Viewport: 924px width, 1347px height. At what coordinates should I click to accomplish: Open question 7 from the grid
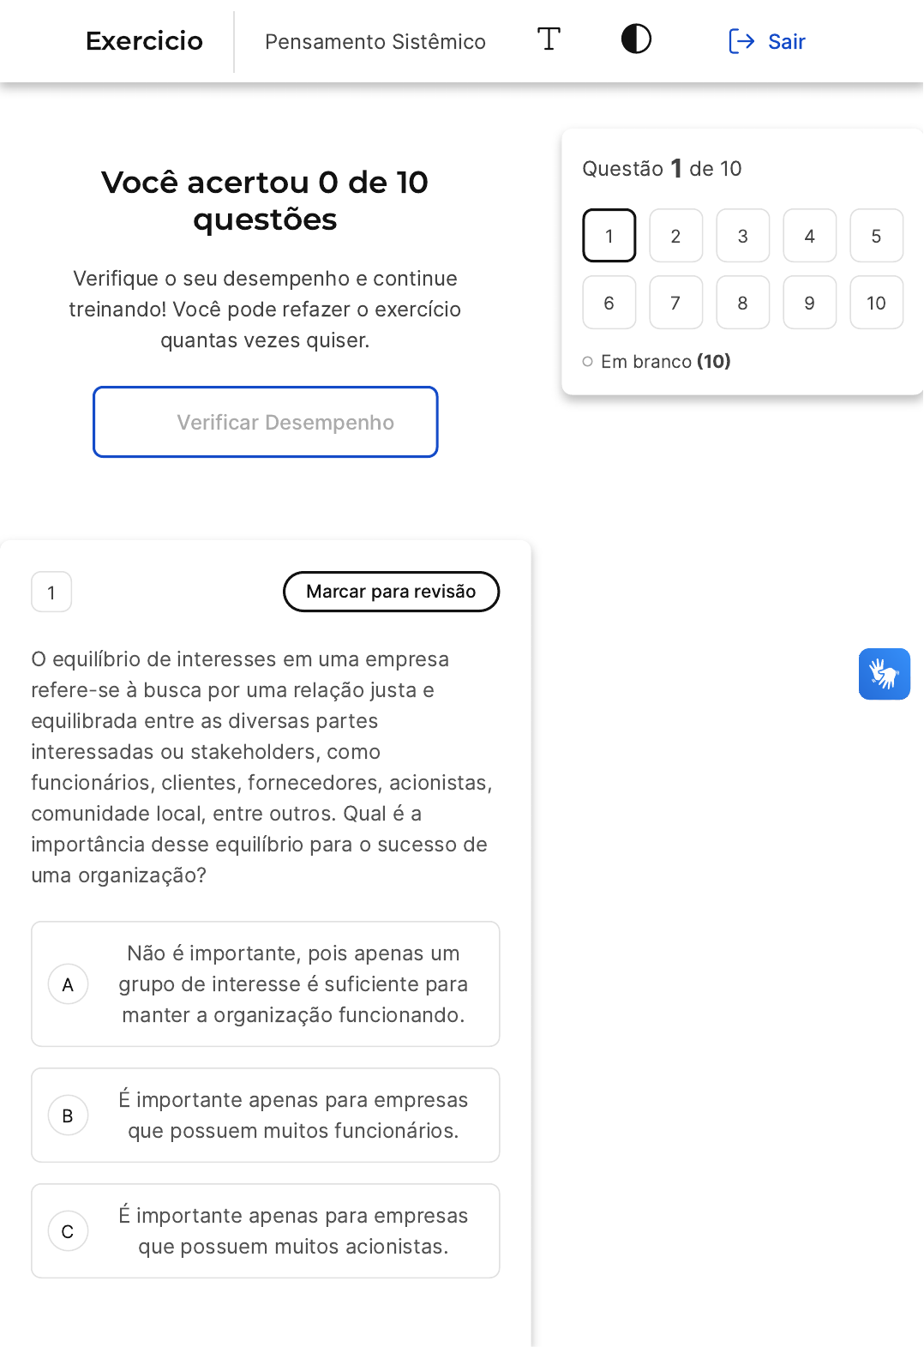(675, 303)
